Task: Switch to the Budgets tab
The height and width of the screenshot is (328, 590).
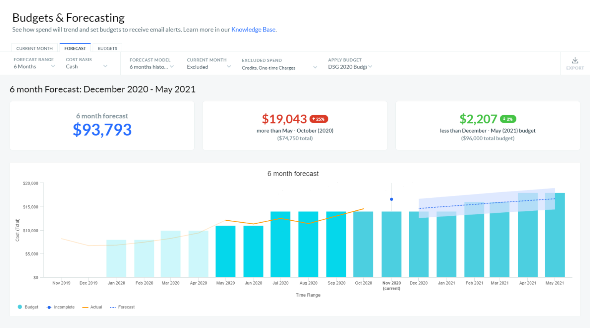Action: (107, 48)
